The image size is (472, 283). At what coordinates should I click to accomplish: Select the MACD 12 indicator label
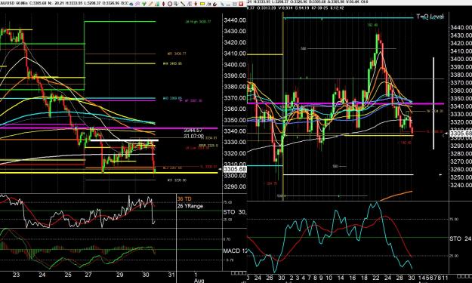(236, 251)
